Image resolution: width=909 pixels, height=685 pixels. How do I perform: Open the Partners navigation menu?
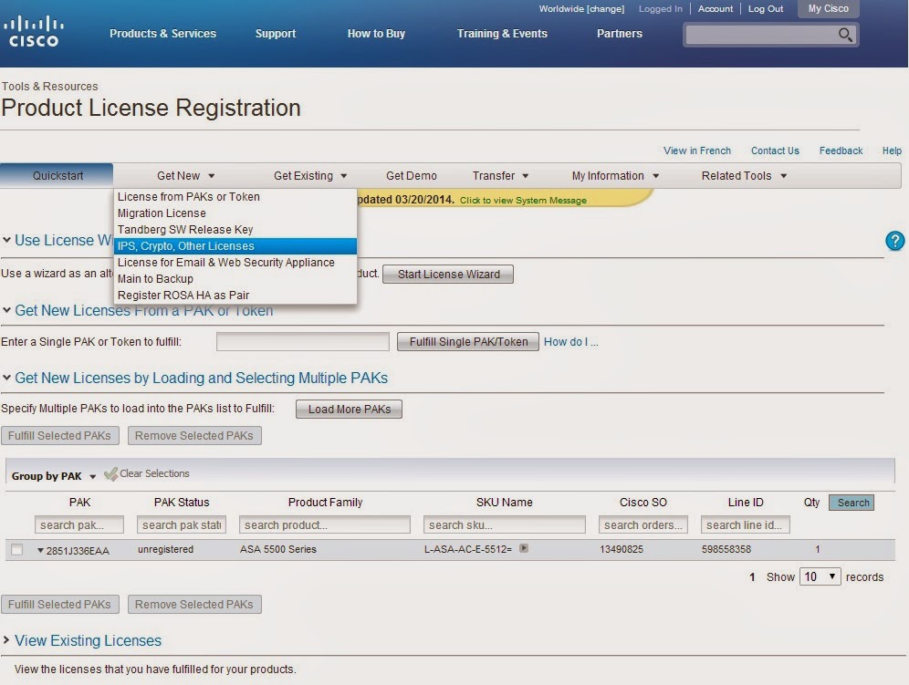pos(620,34)
